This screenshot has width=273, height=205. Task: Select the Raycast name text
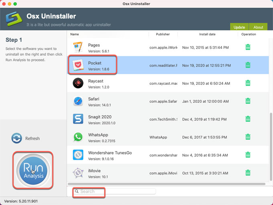[96, 81]
